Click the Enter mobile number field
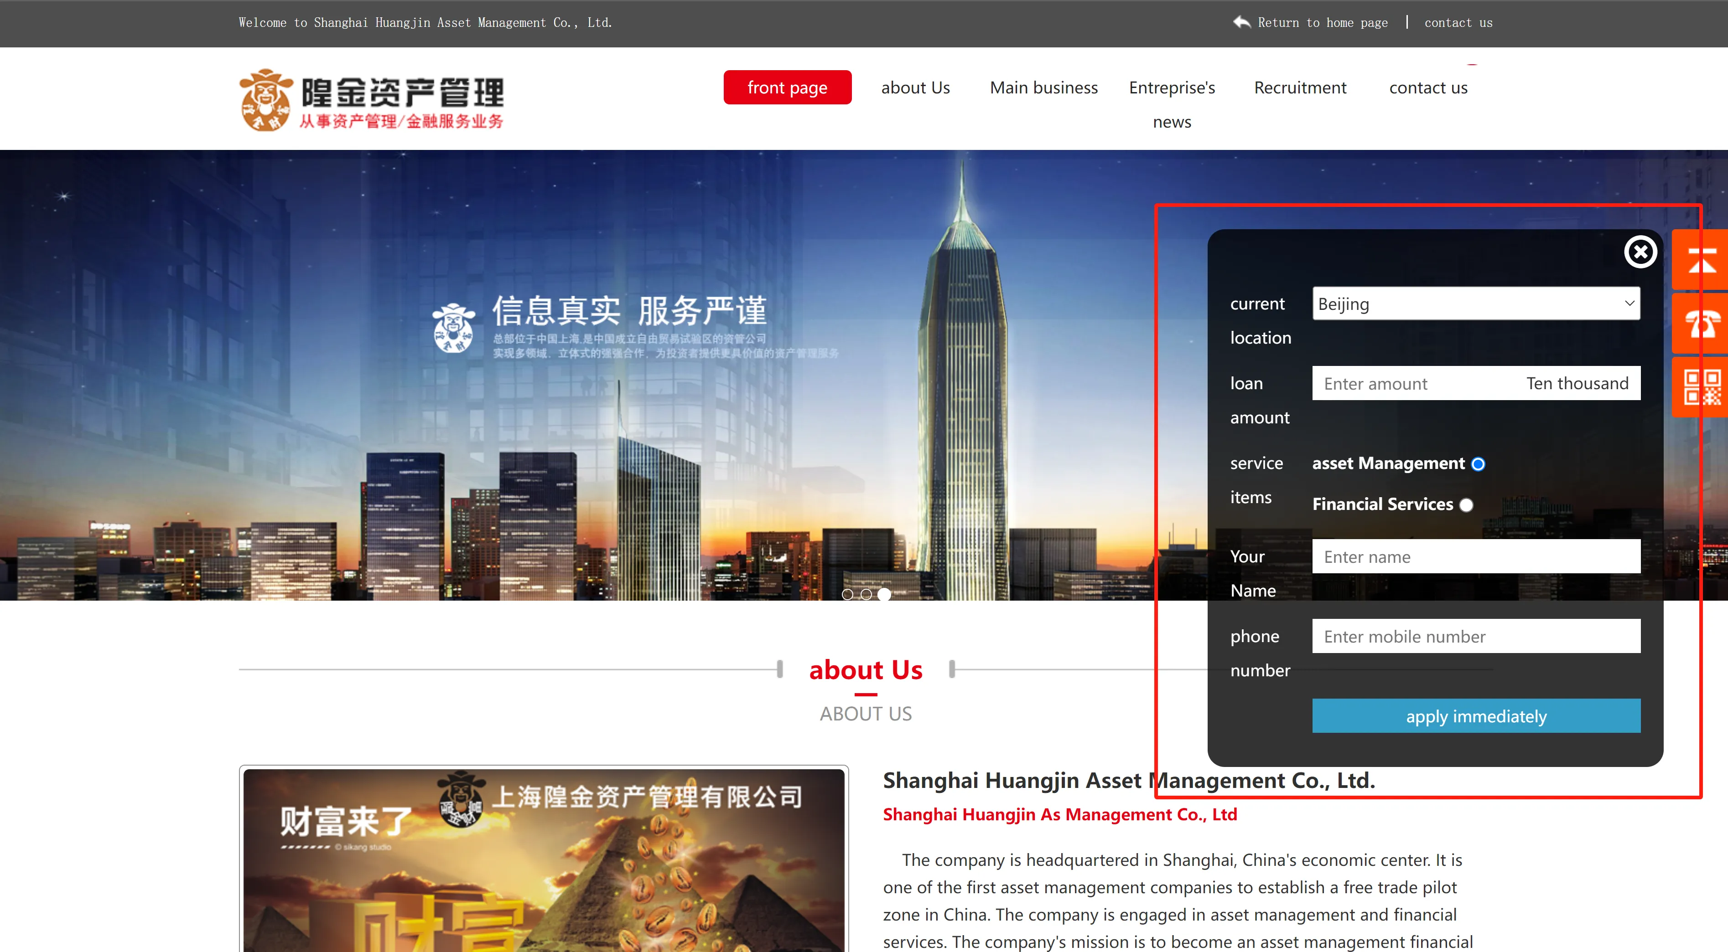1728x952 pixels. [x=1476, y=636]
